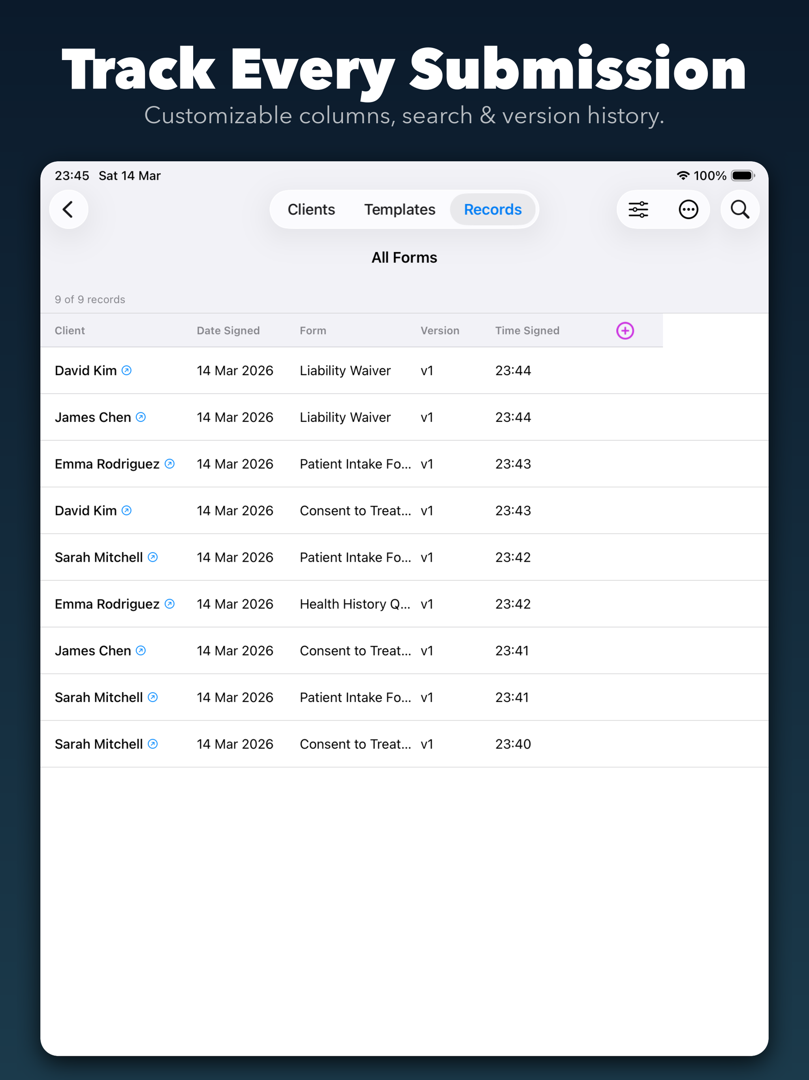The image size is (809, 1080).
Task: Select the 23:43 time for Emma Rodriguez
Action: pyautogui.click(x=513, y=464)
